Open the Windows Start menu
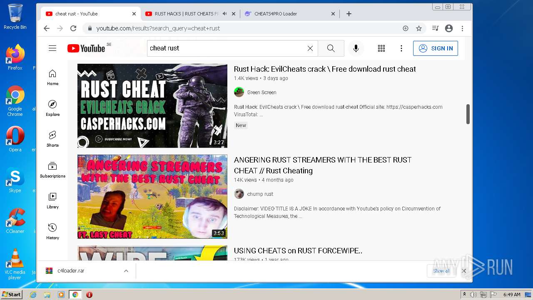The image size is (533, 300). [x=11, y=295]
